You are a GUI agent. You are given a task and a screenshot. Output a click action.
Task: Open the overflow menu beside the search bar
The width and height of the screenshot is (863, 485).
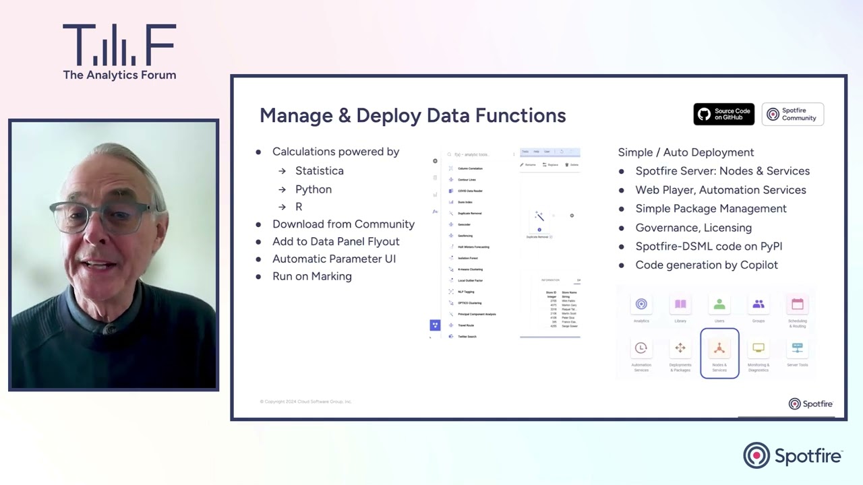[514, 155]
